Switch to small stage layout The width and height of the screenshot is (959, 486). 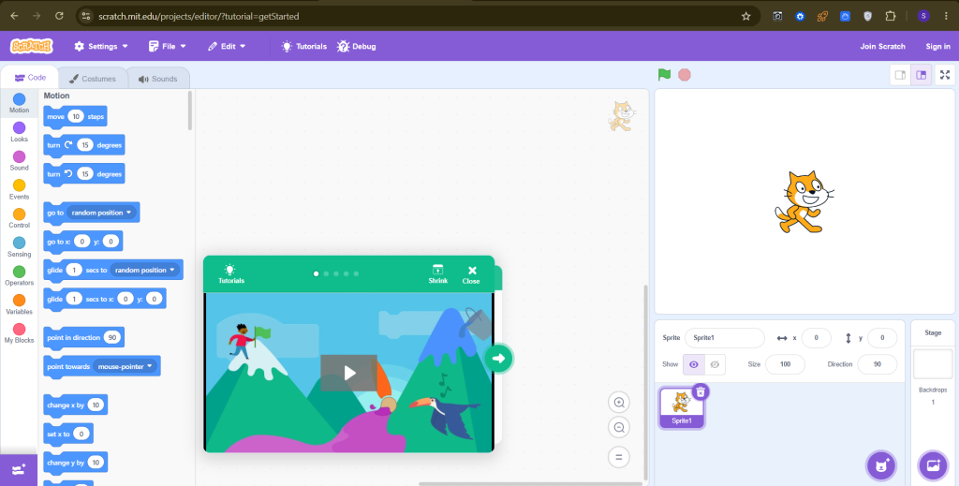900,75
